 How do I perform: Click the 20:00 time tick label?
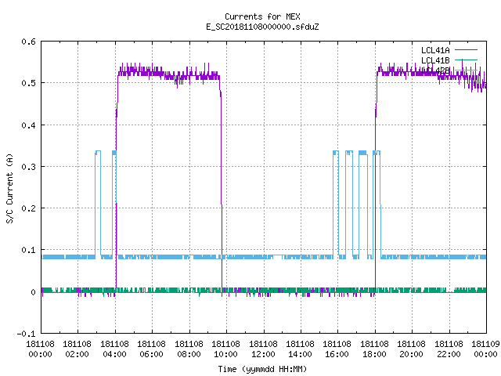(x=411, y=354)
